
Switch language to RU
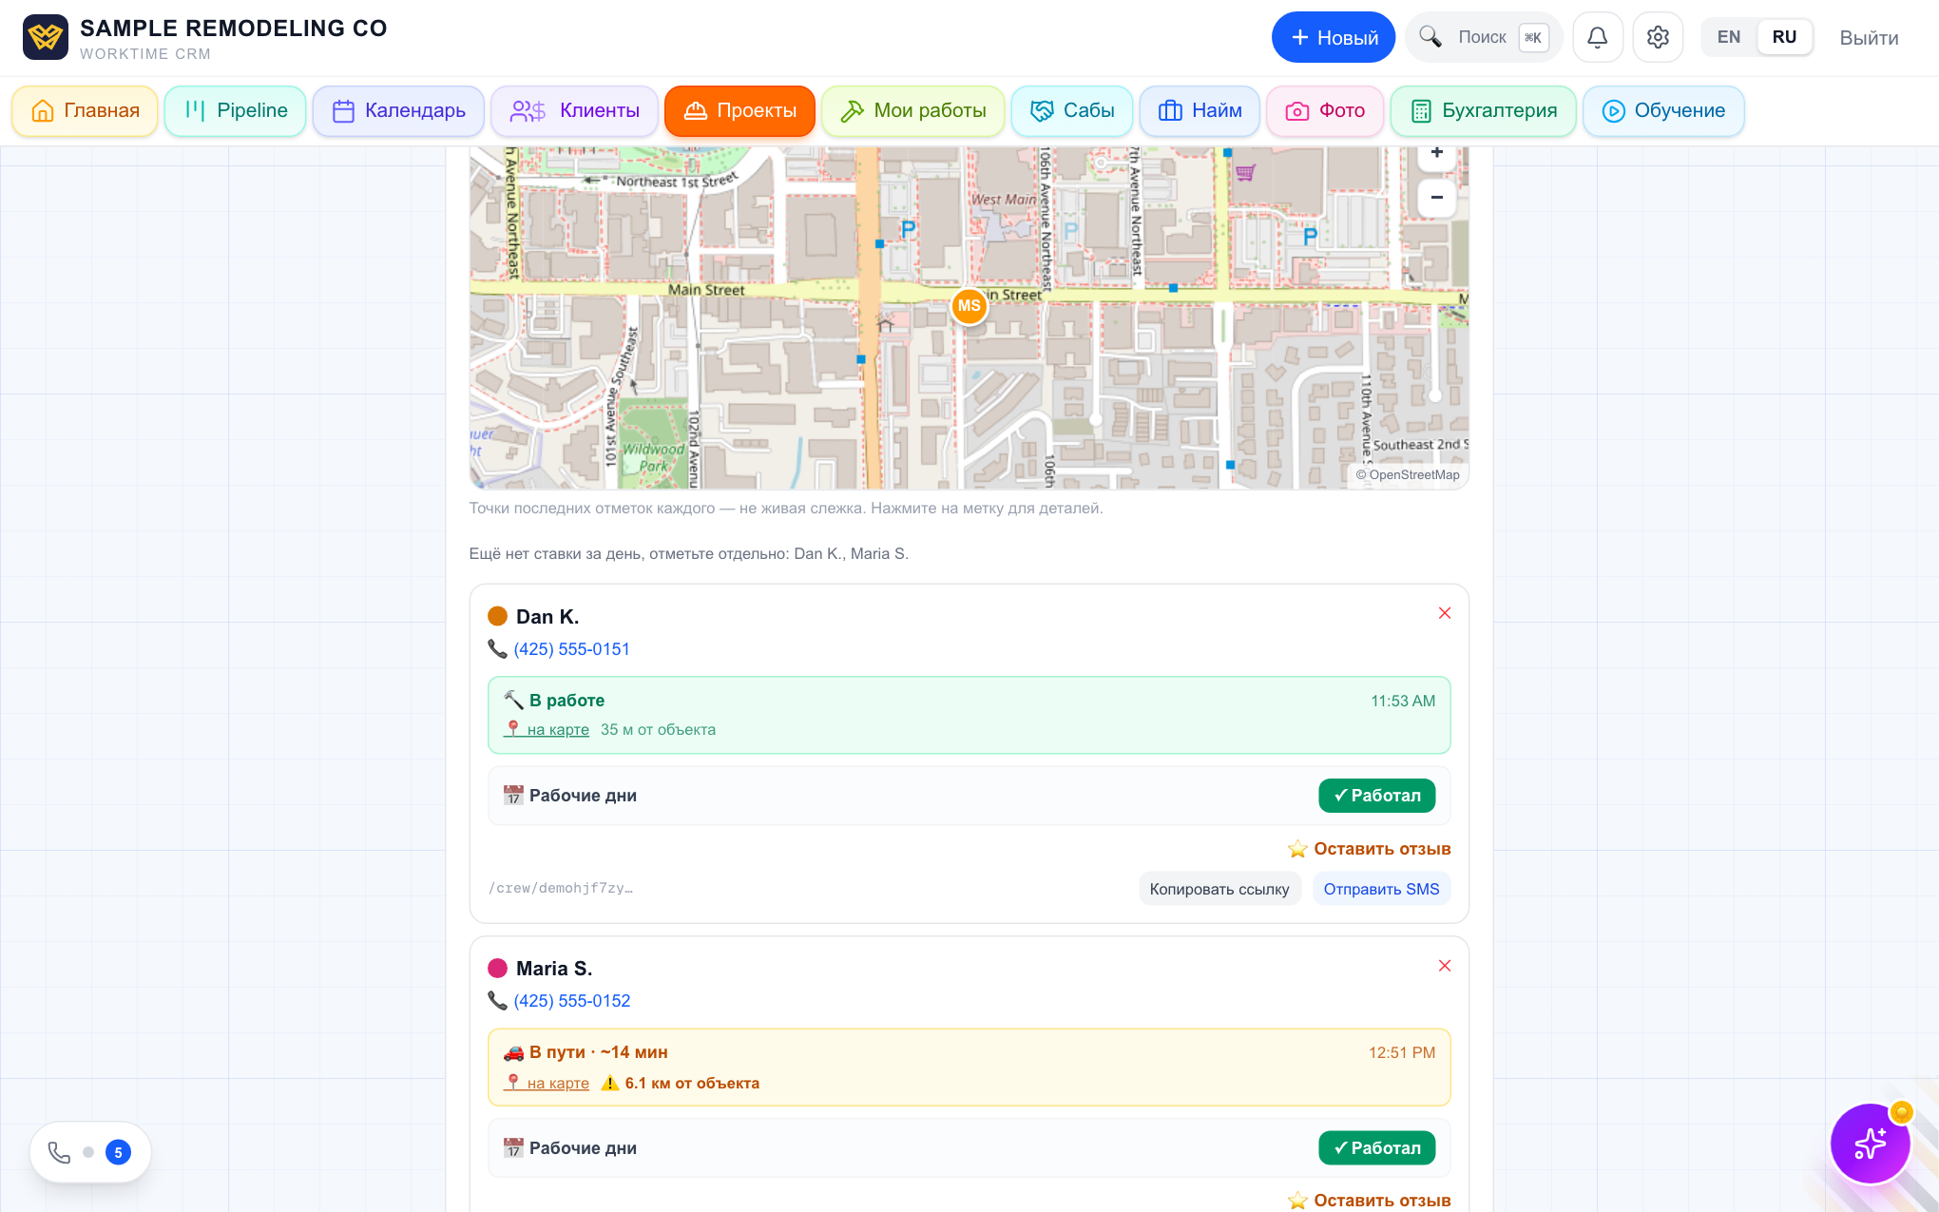[x=1784, y=37]
